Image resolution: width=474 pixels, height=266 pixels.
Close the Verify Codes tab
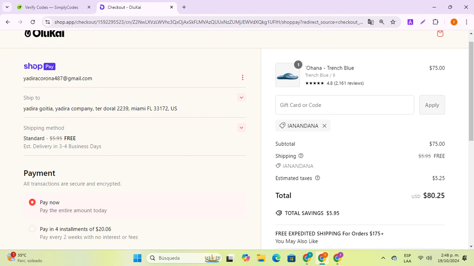coord(89,7)
